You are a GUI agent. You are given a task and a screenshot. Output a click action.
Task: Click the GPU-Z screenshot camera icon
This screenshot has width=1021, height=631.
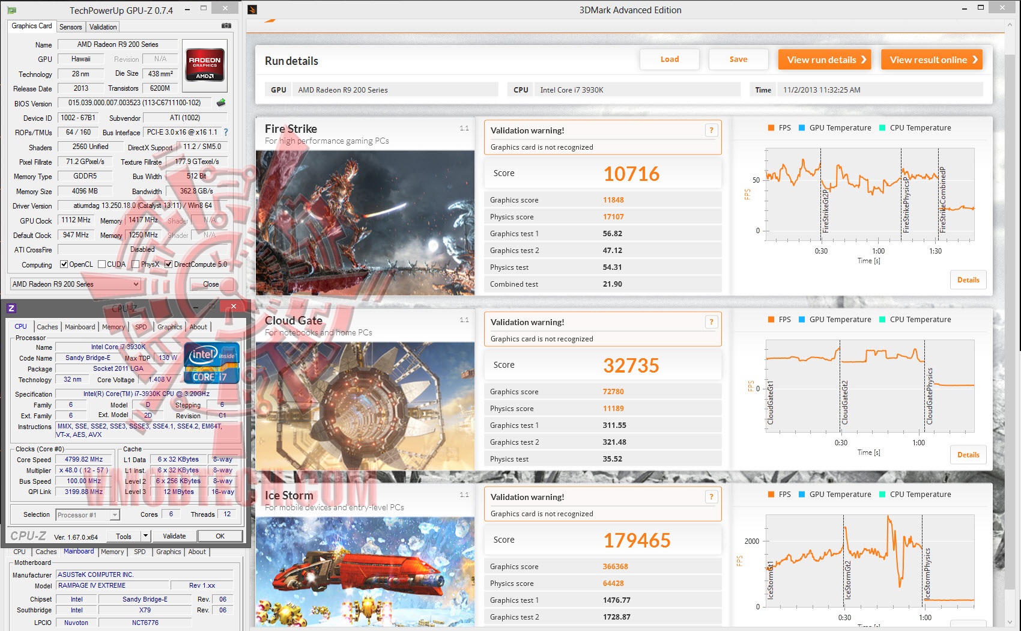click(226, 26)
